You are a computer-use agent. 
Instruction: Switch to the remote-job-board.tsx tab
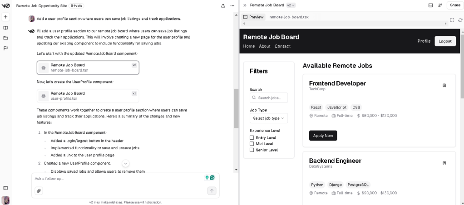[289, 17]
